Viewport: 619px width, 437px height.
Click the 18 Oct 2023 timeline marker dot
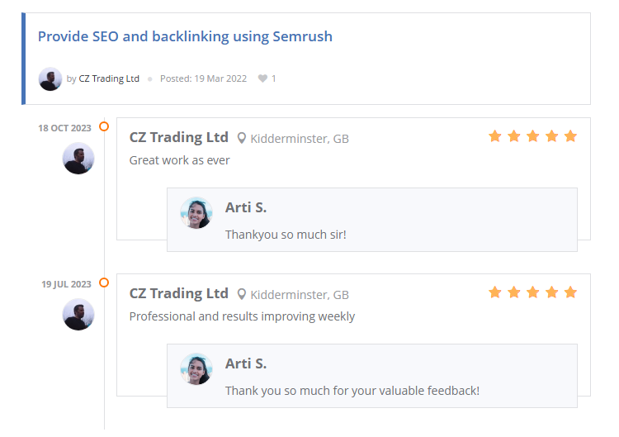(x=104, y=126)
